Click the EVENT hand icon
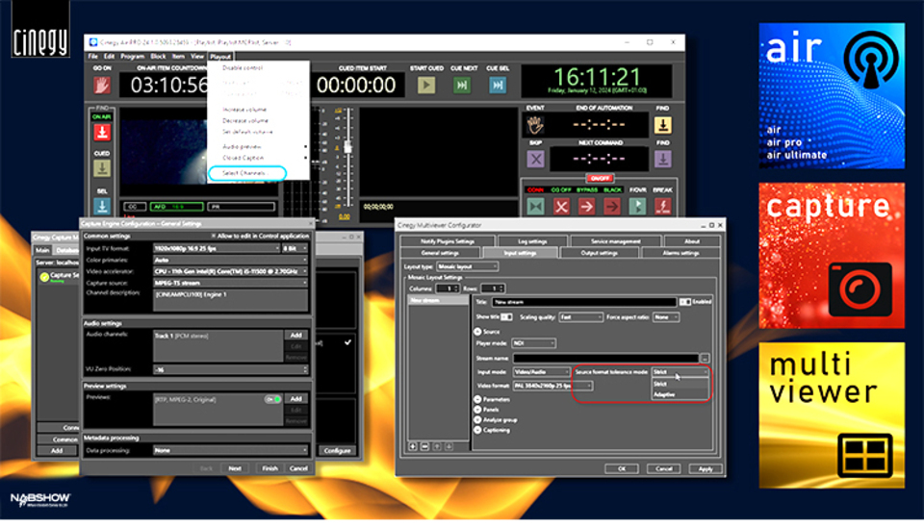 pos(537,125)
